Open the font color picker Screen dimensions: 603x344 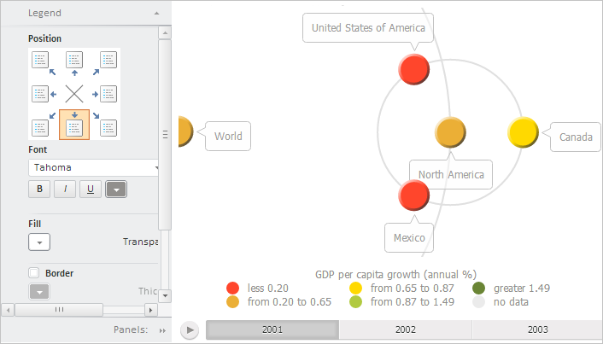click(x=116, y=189)
